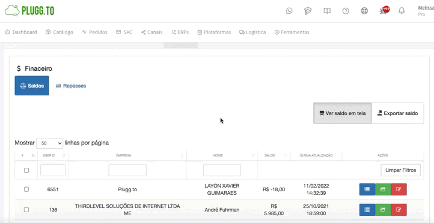
Task: Click user ID 136 cell
Action: 53,210
